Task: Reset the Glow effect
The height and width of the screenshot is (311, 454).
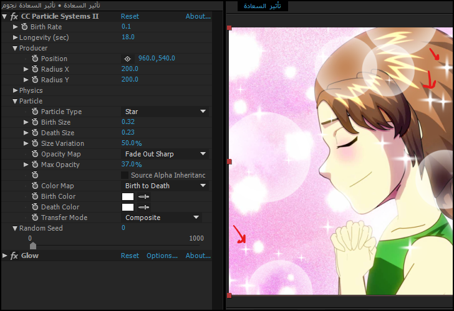Action: (x=130, y=256)
